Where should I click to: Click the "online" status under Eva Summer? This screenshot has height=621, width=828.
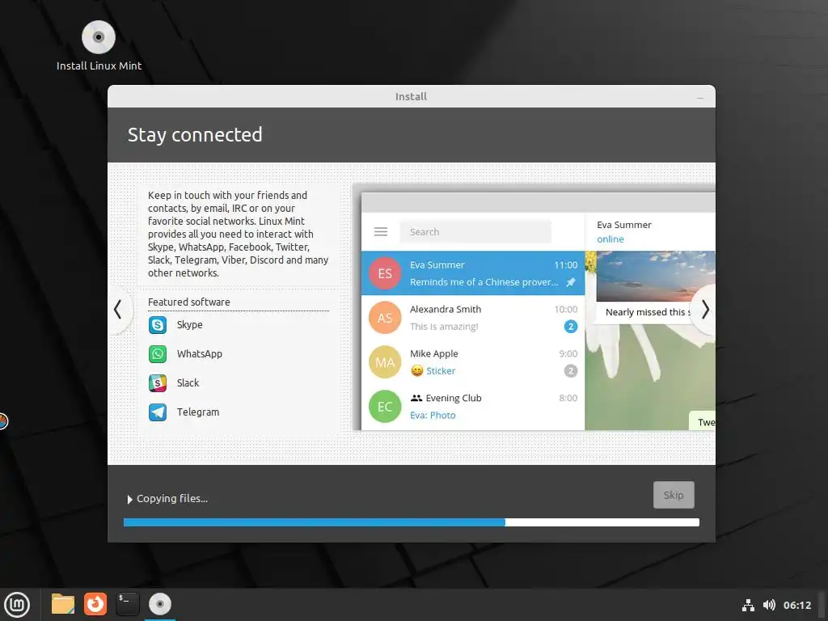click(x=610, y=239)
